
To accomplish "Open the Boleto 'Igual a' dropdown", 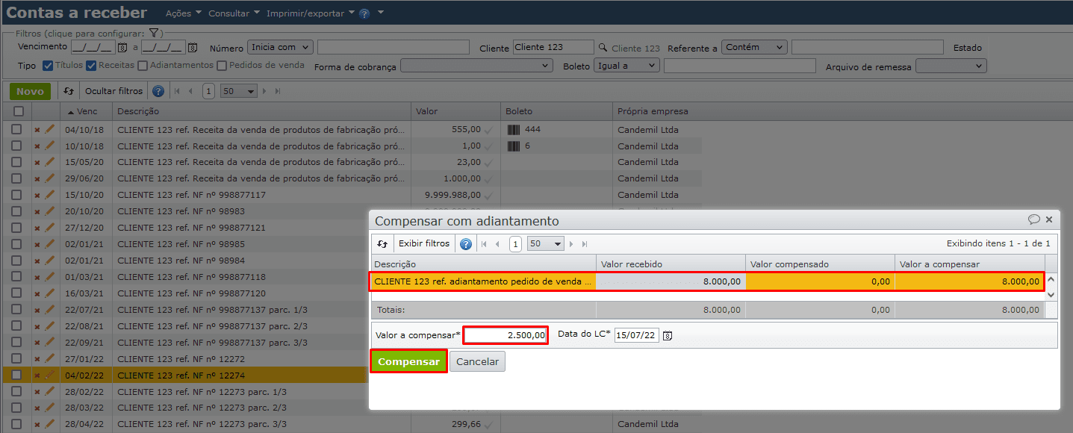I will point(626,66).
